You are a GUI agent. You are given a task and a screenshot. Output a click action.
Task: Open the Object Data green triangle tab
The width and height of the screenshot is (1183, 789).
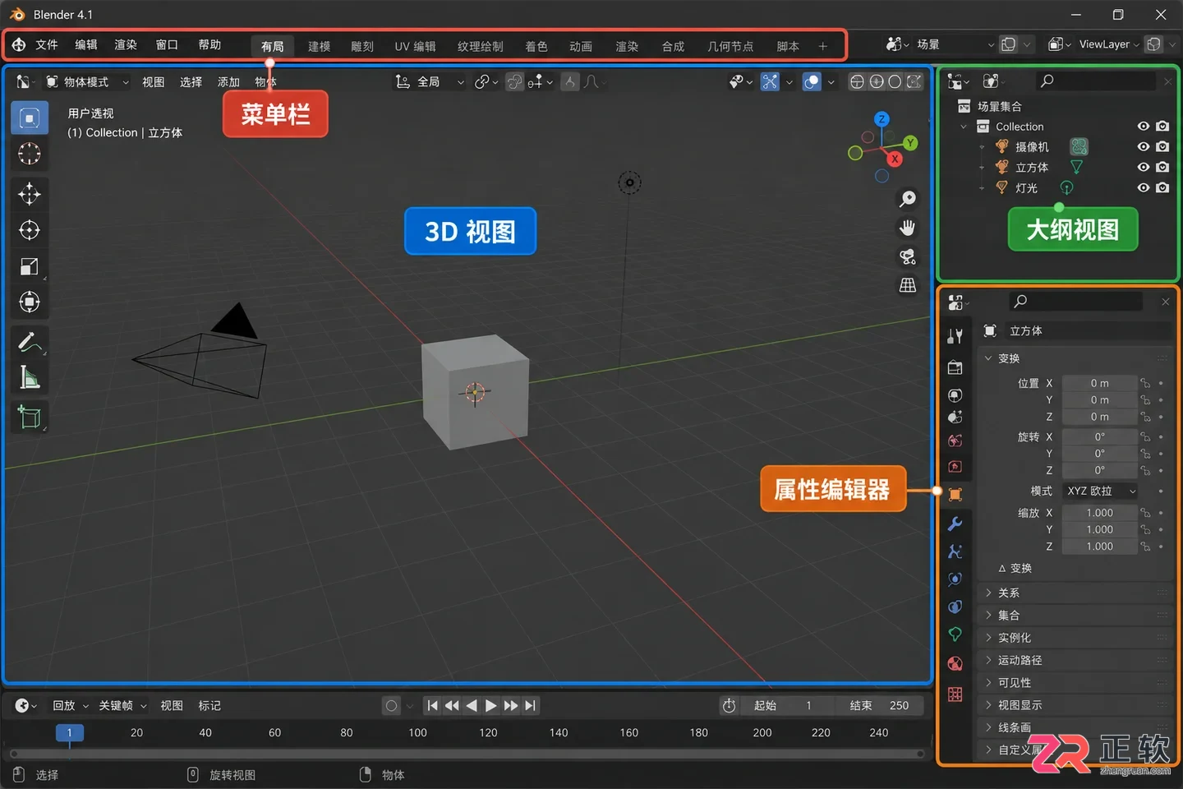tap(955, 634)
